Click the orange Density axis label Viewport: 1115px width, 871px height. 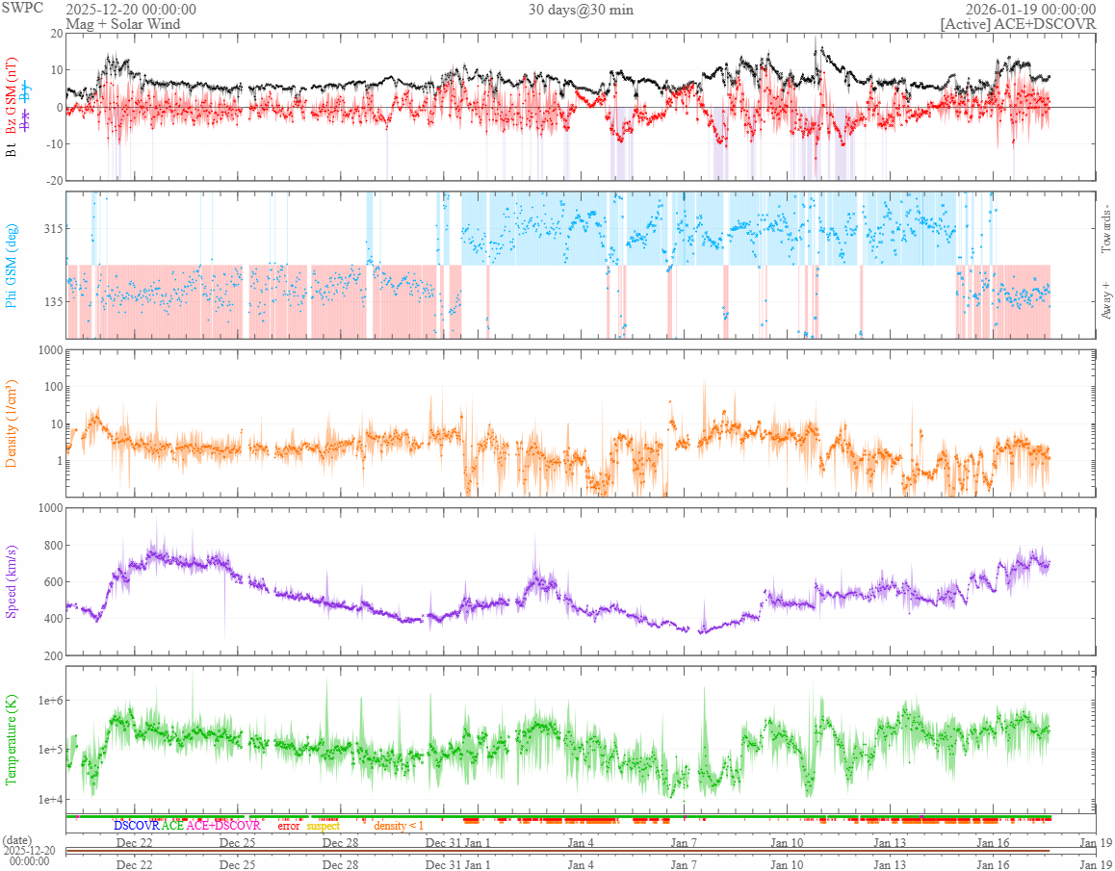[x=12, y=424]
